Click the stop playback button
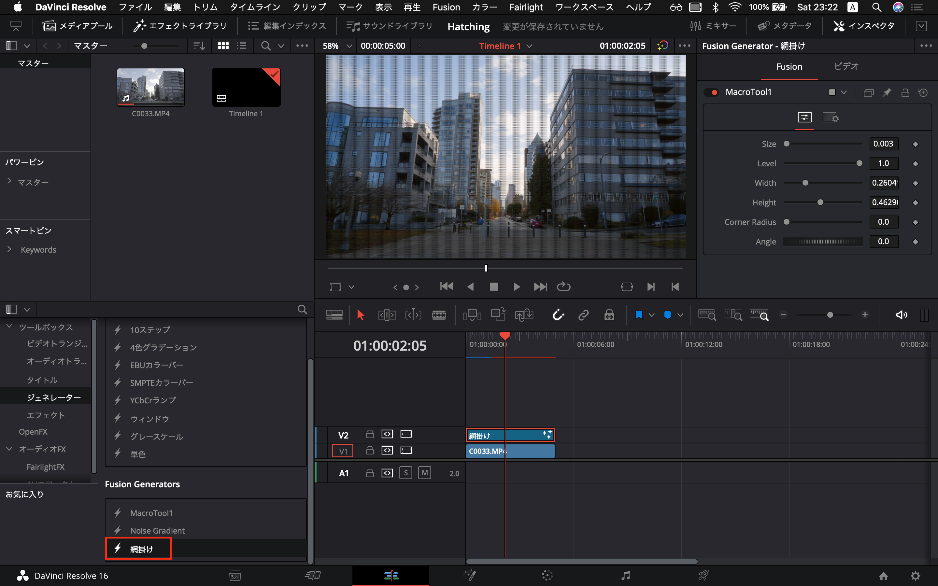Viewport: 938px width, 586px height. point(494,287)
